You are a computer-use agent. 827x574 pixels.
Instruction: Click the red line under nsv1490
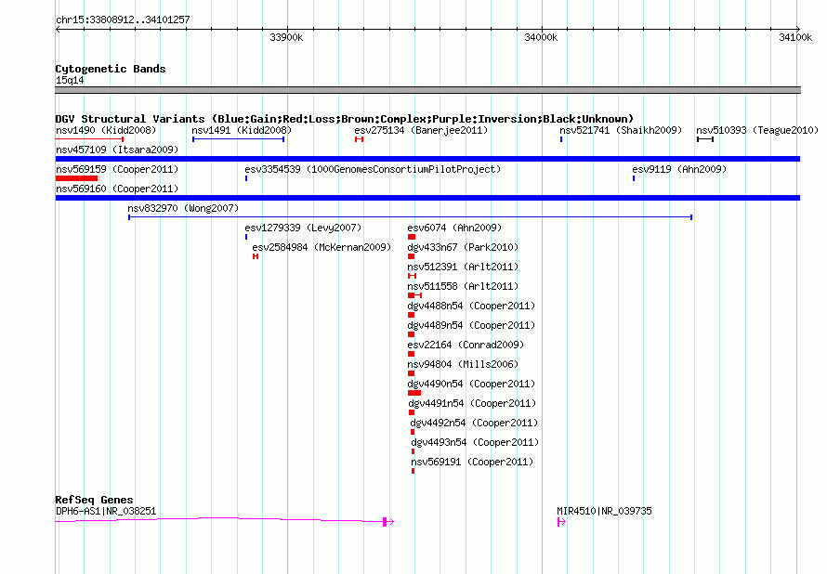(89, 139)
